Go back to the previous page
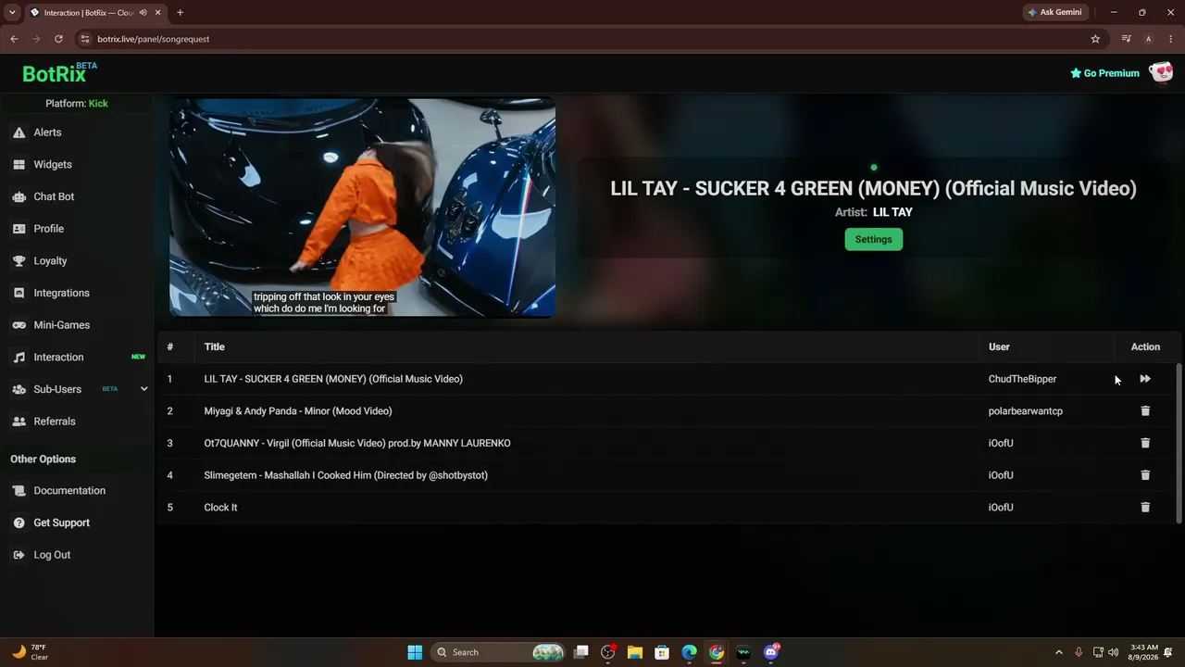The image size is (1185, 667). coord(14,39)
